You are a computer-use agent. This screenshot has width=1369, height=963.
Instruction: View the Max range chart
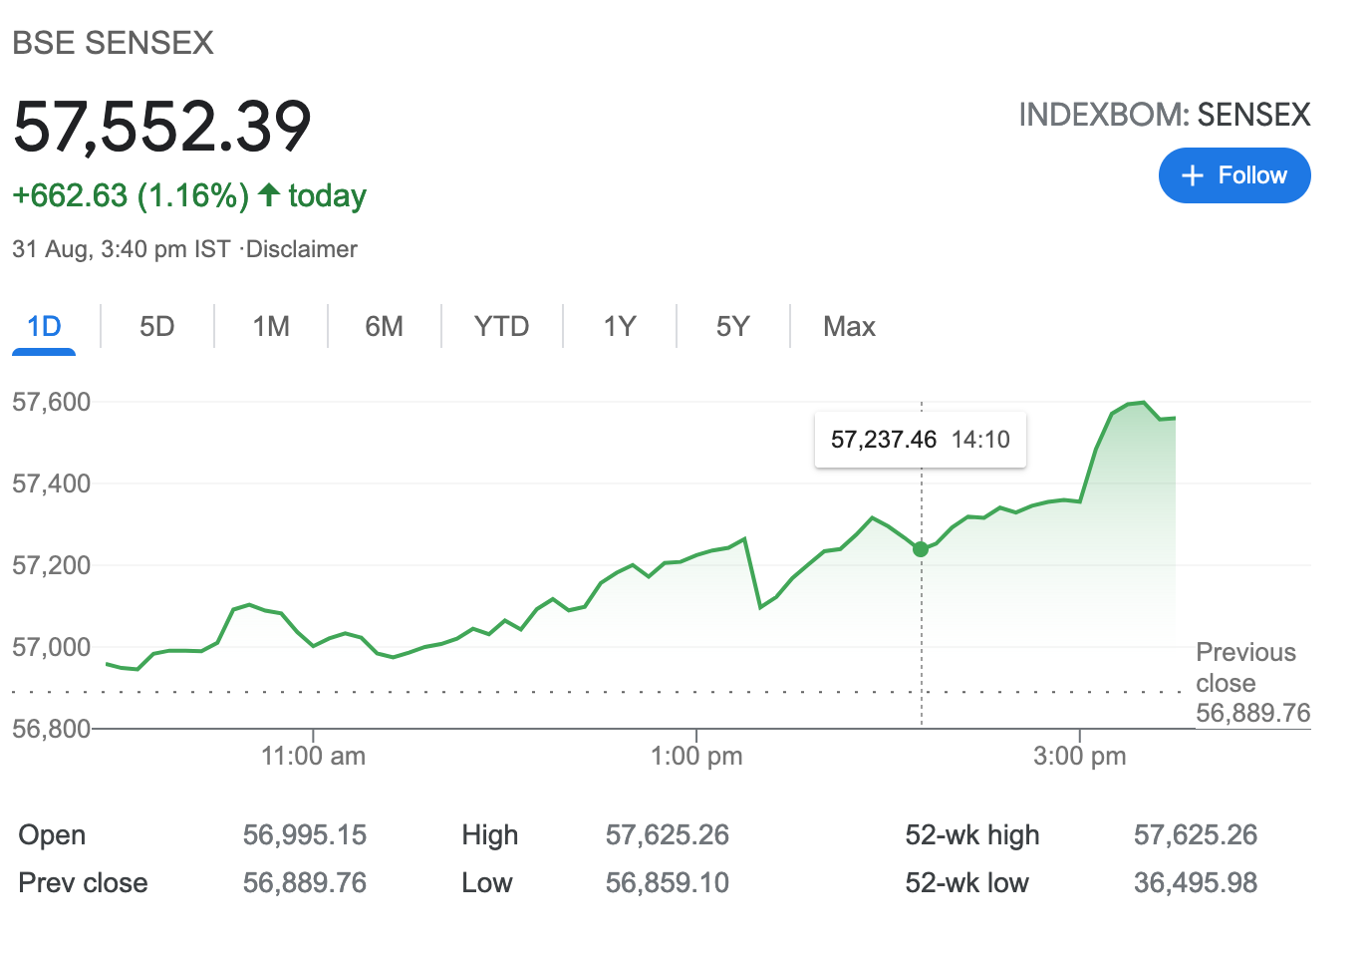849,327
